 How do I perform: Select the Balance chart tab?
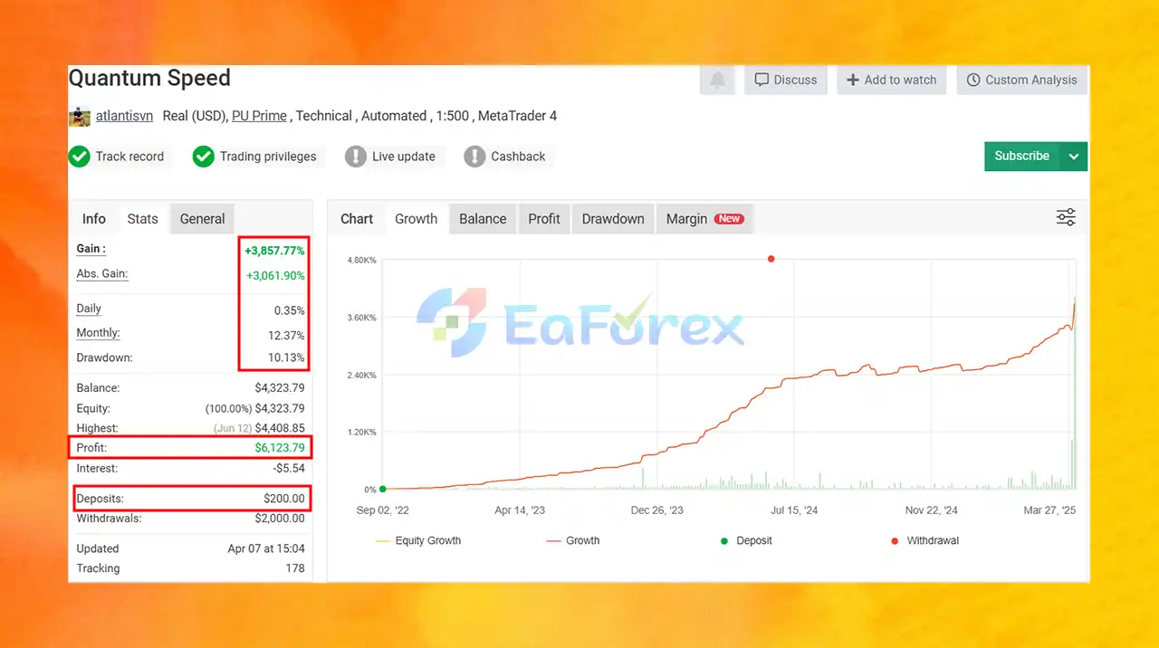pos(483,219)
